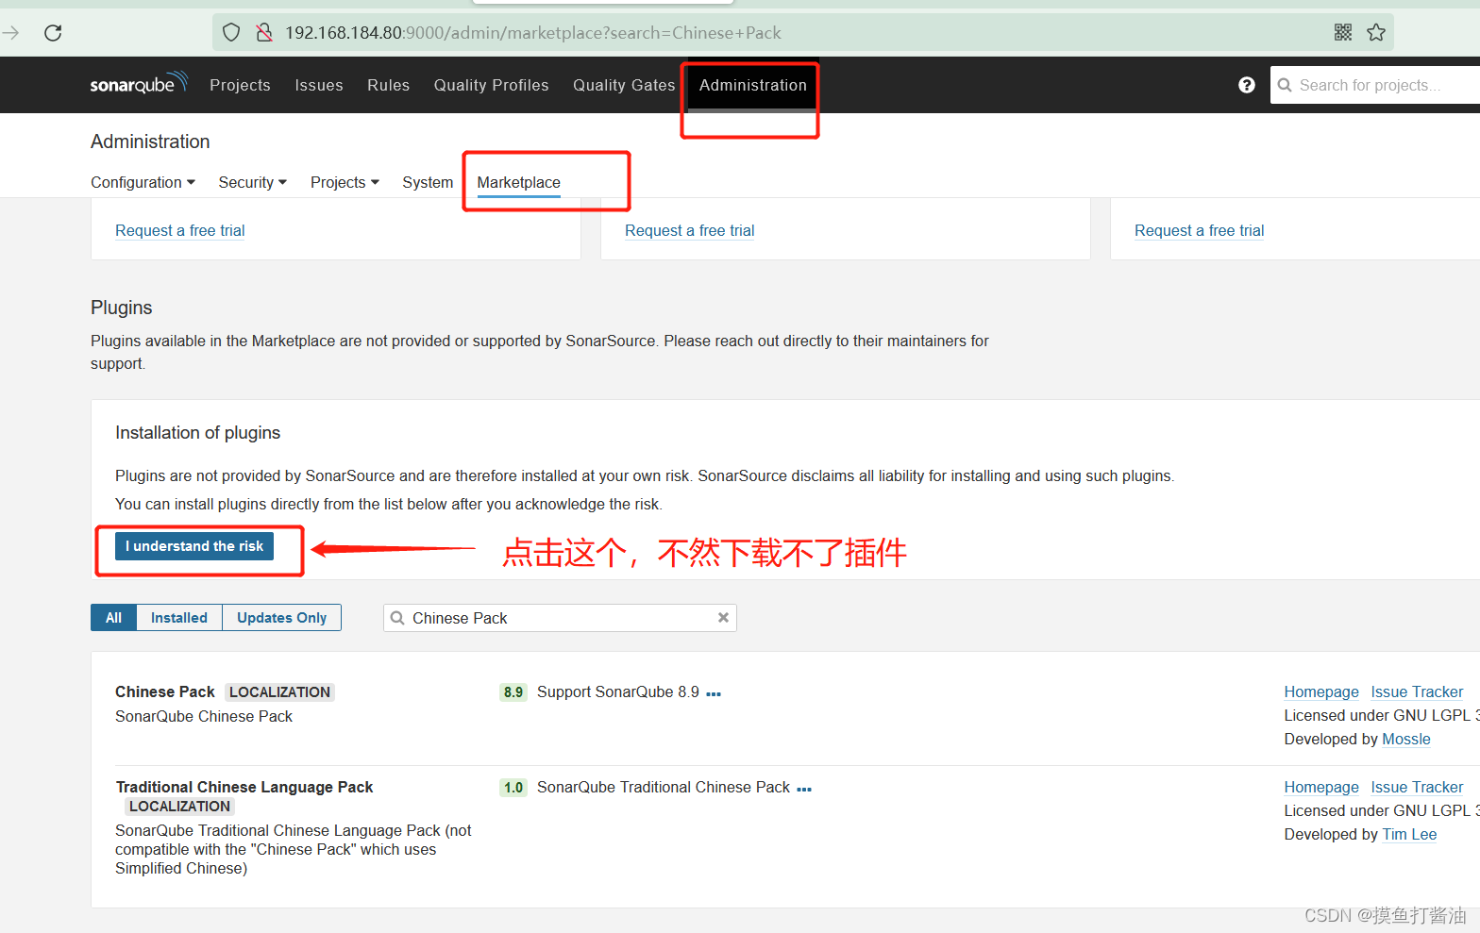Viewport: 1480px width, 933px height.
Task: Click LOCALIZATION tag under Traditional Chinese Language Pack
Action: click(x=179, y=806)
